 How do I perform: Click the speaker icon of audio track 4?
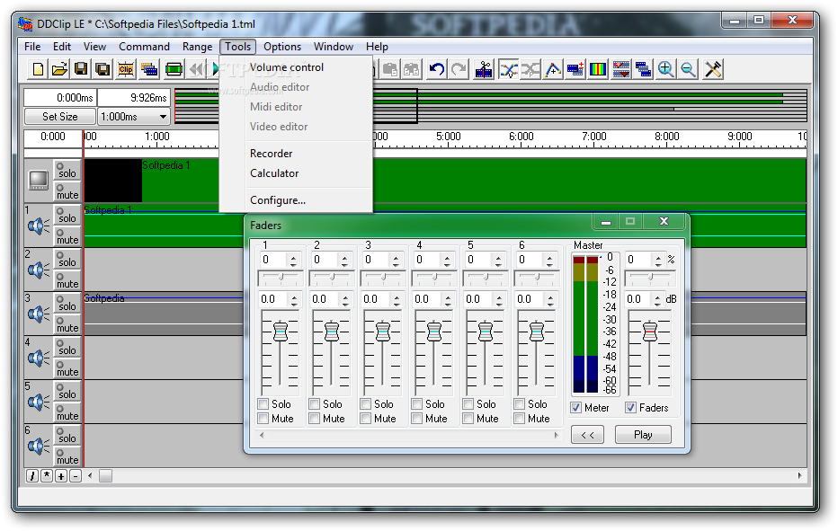pyautogui.click(x=38, y=358)
